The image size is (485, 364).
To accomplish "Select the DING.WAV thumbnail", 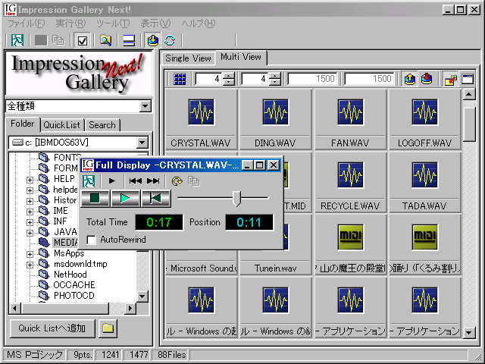I will click(x=275, y=120).
